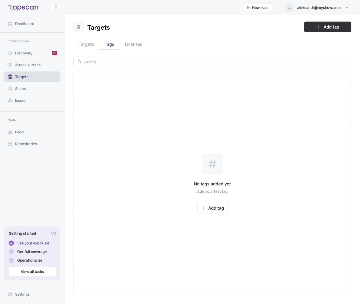
Task: Click the Operationalize checkmark
Action: [x=11, y=260]
